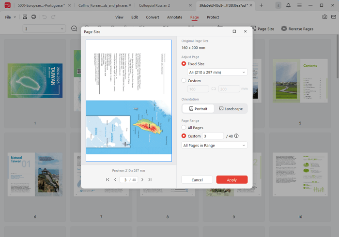
Task: Go to next page in preview
Action: [142, 179]
